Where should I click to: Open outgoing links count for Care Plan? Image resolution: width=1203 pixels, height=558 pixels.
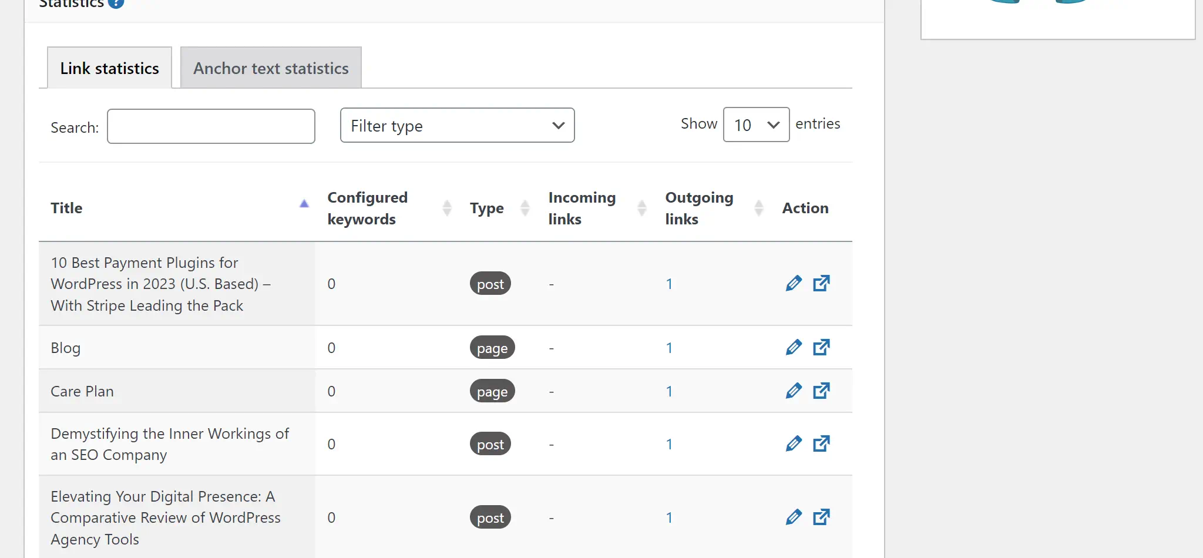click(x=669, y=391)
